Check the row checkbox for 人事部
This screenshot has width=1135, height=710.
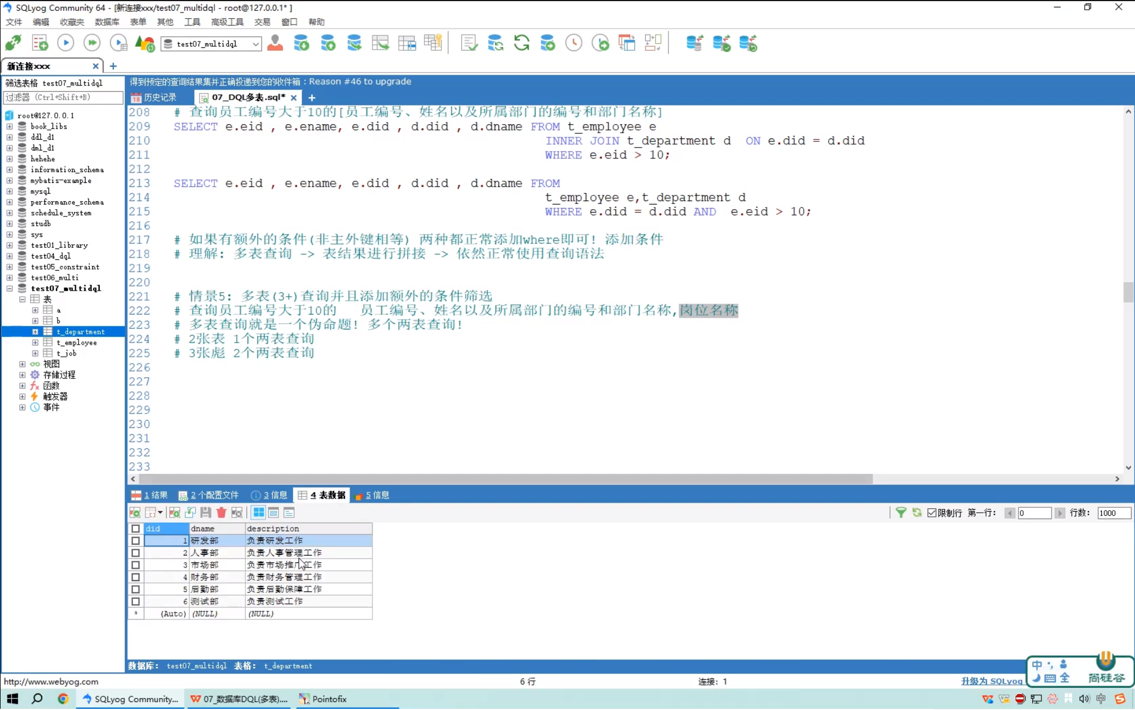pyautogui.click(x=136, y=553)
